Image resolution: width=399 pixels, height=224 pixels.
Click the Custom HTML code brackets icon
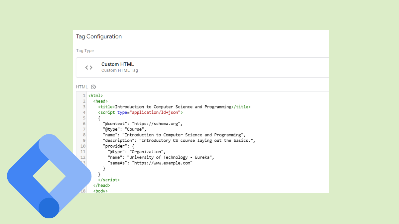89,67
